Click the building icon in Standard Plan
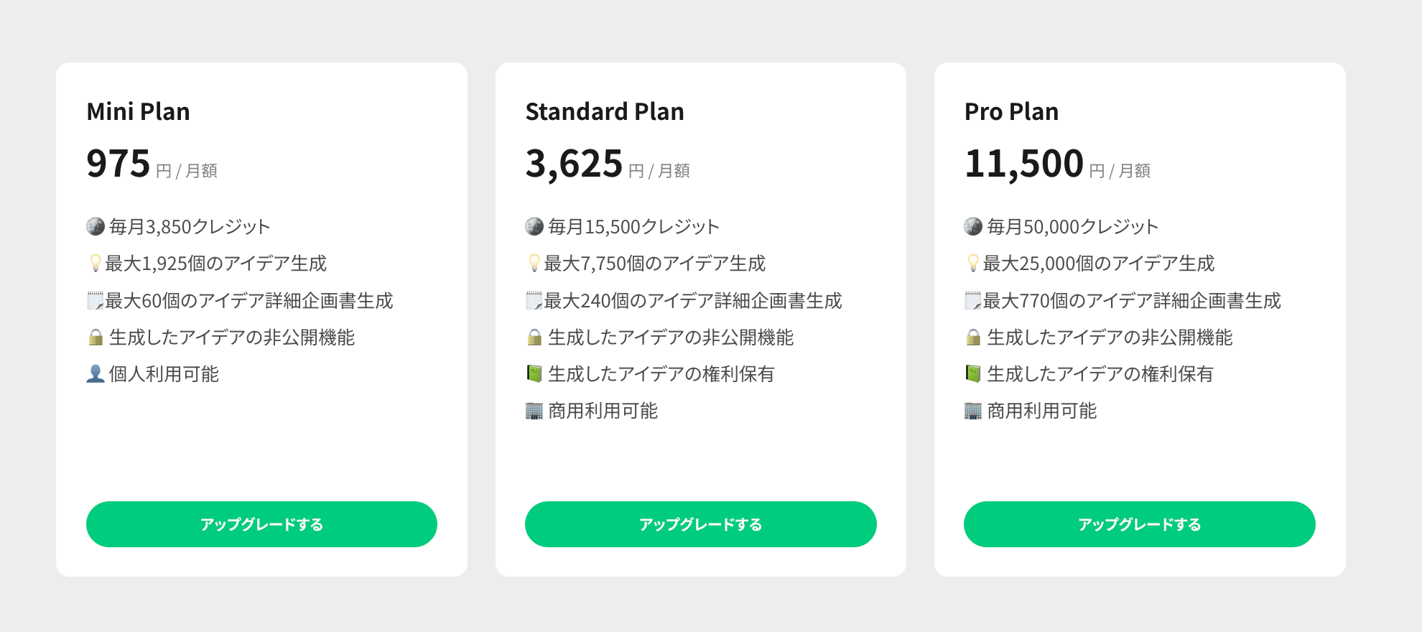This screenshot has width=1422, height=632. 534,412
